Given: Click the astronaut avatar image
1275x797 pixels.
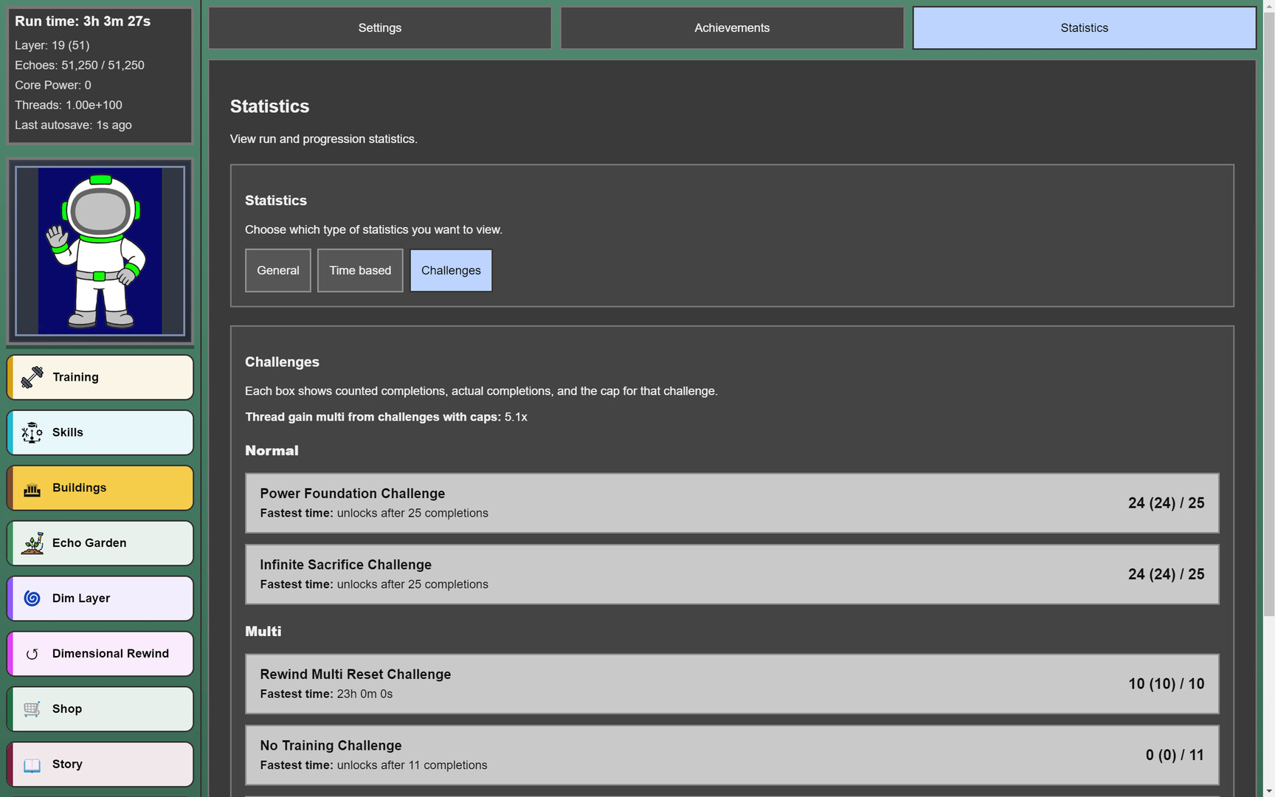Looking at the screenshot, I should pyautogui.click(x=100, y=251).
